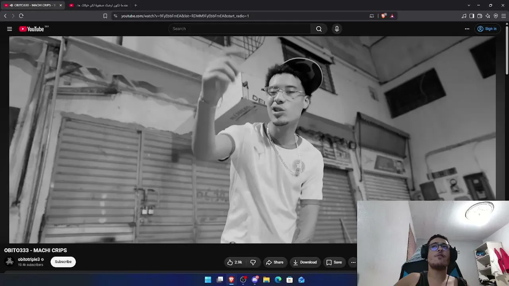Open Brave VPN shield icon
The image size is (509, 286).
(495, 16)
